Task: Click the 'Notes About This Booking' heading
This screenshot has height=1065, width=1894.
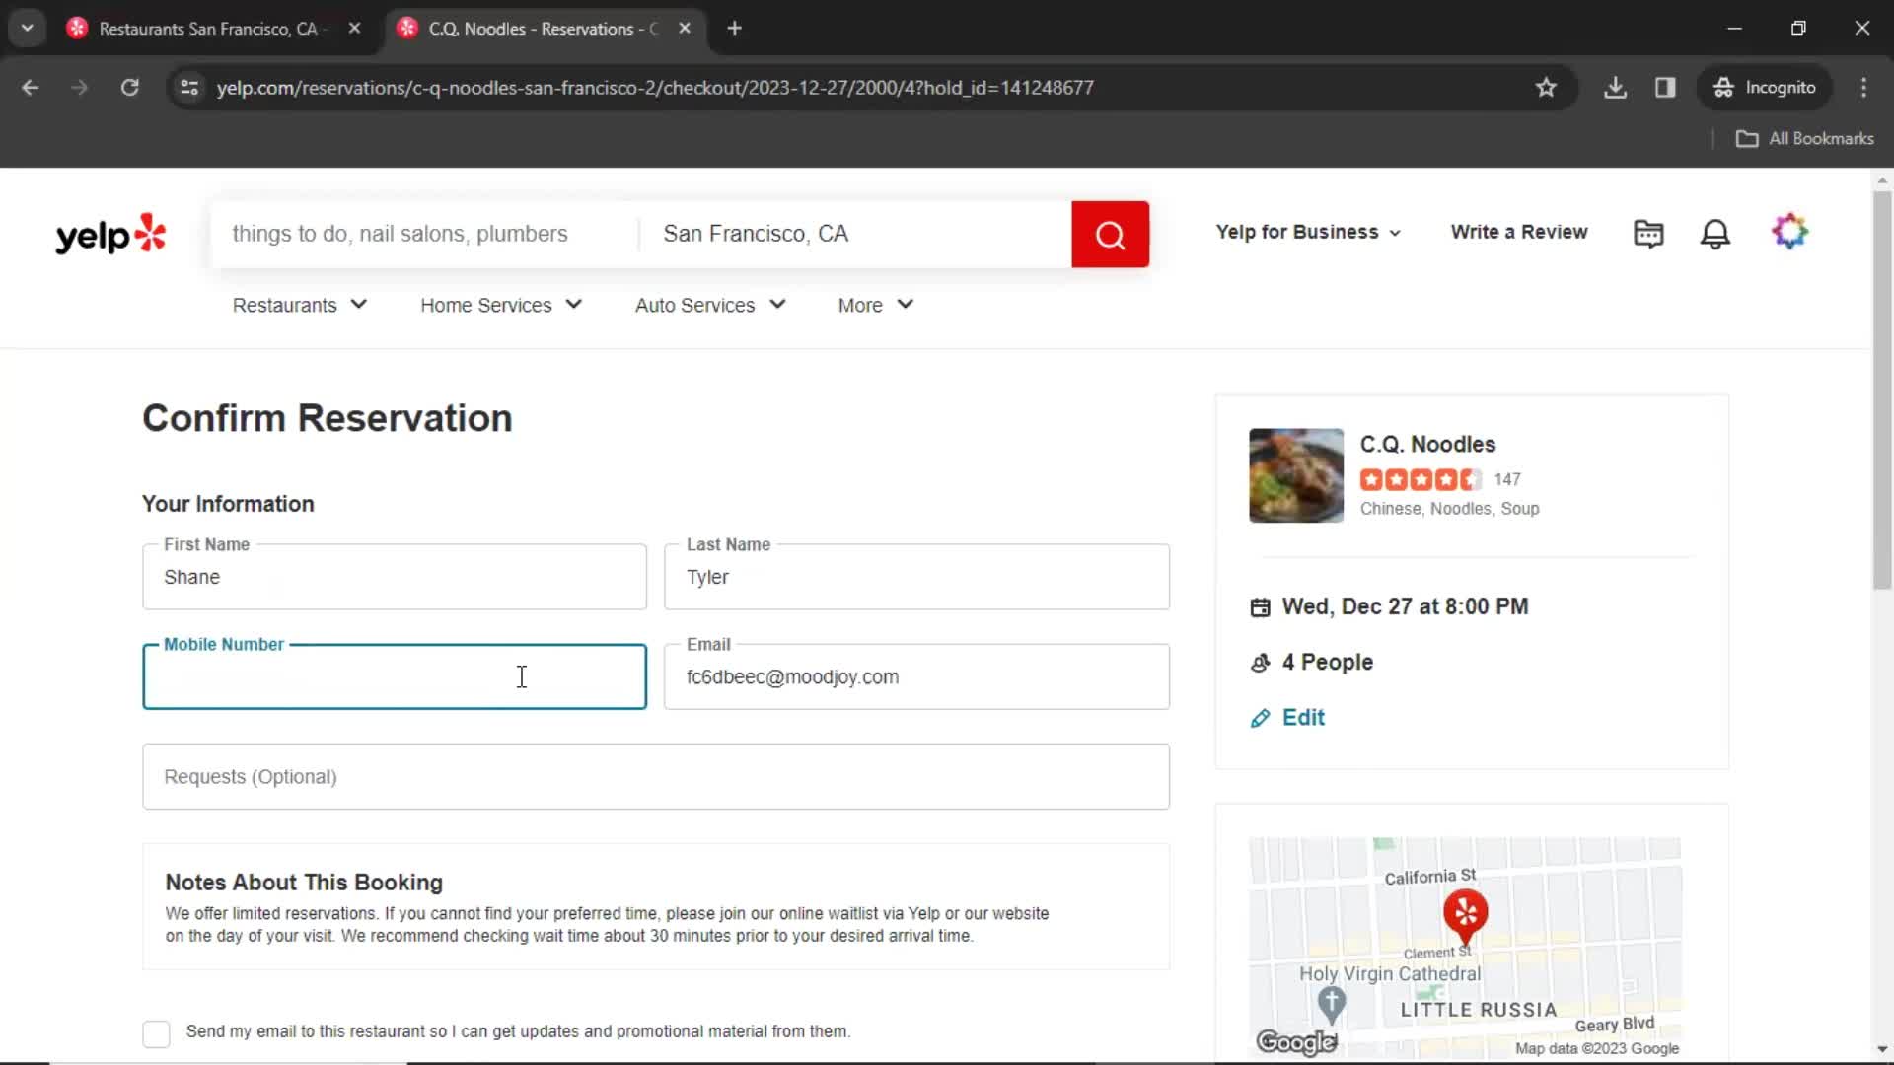Action: pyautogui.click(x=304, y=883)
